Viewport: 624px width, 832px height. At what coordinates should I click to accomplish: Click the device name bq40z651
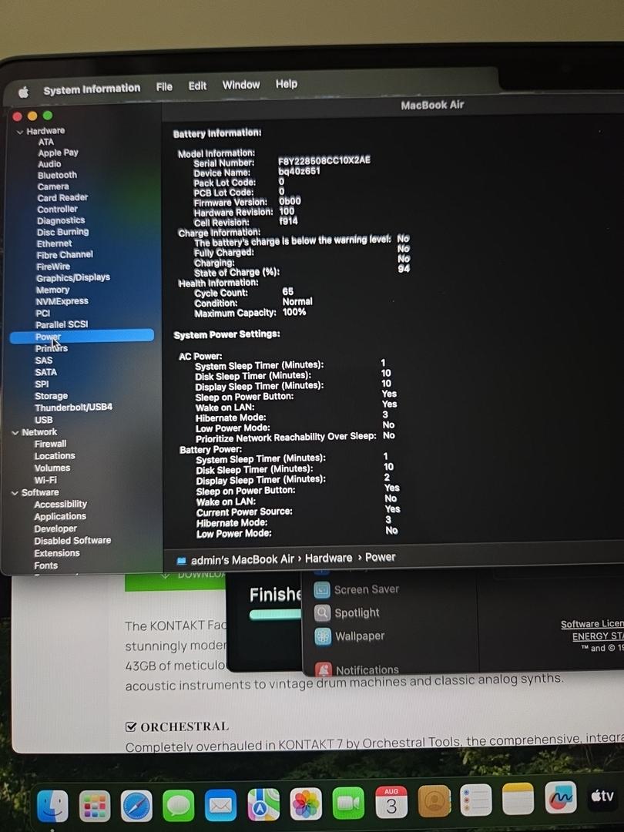point(299,171)
